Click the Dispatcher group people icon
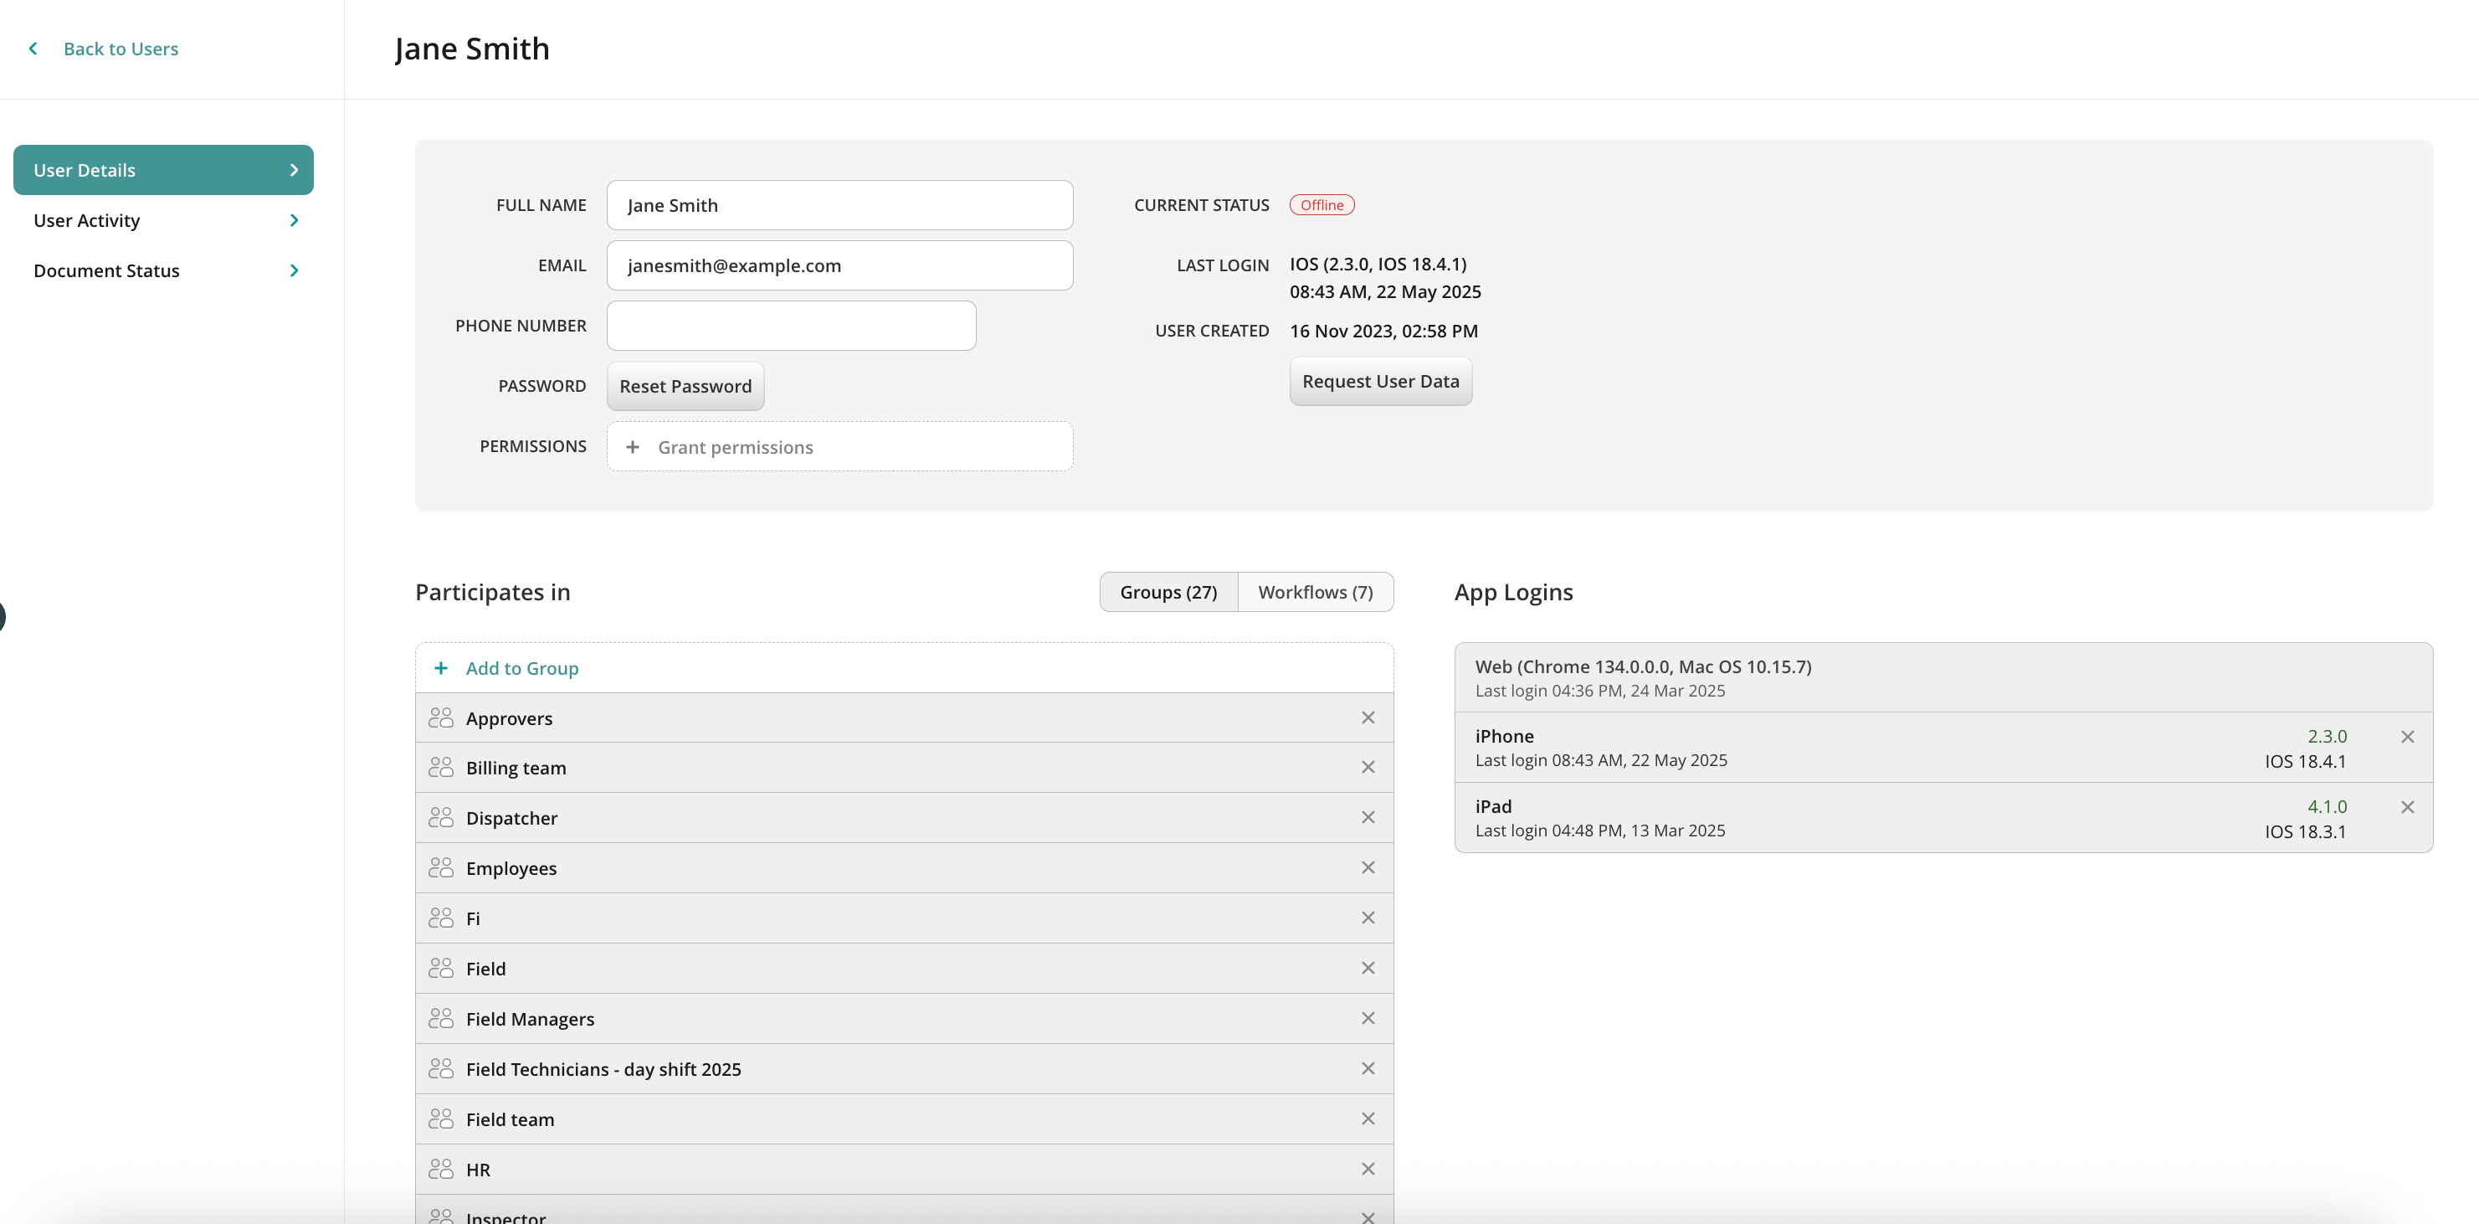The image size is (2479, 1224). click(x=441, y=818)
